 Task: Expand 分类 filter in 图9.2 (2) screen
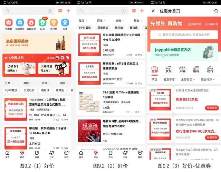click(x=83, y=21)
